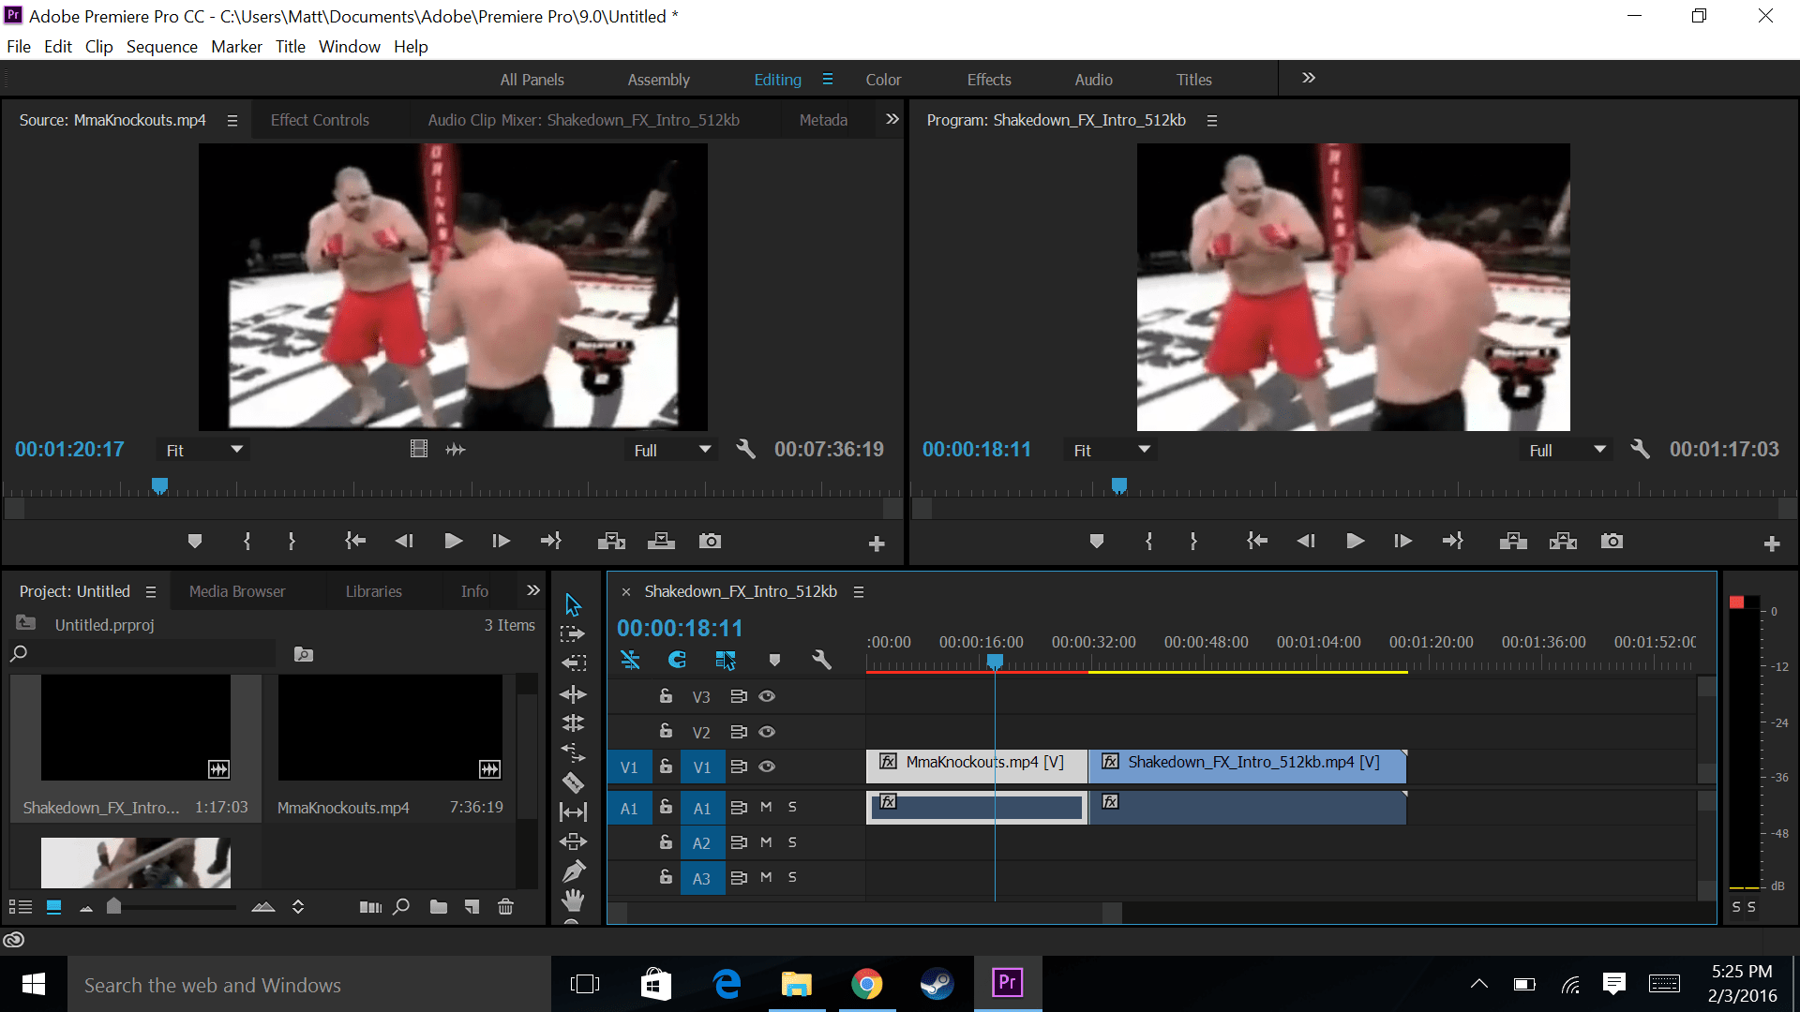Switch to the Media Browser tab
The width and height of the screenshot is (1800, 1012).
[x=237, y=591]
